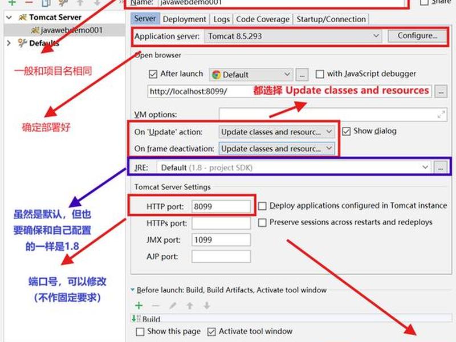The image size is (456, 342).
Task: Enable with JavaScript debugger checkbox
Action: click(x=320, y=74)
